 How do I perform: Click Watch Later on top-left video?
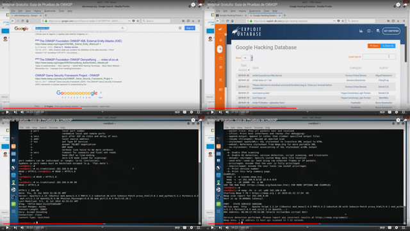pyautogui.click(x=193, y=4)
